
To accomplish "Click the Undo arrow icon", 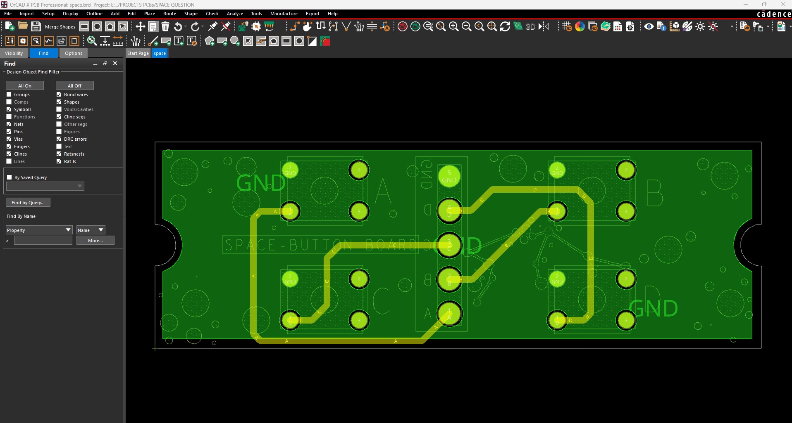I will coord(178,26).
